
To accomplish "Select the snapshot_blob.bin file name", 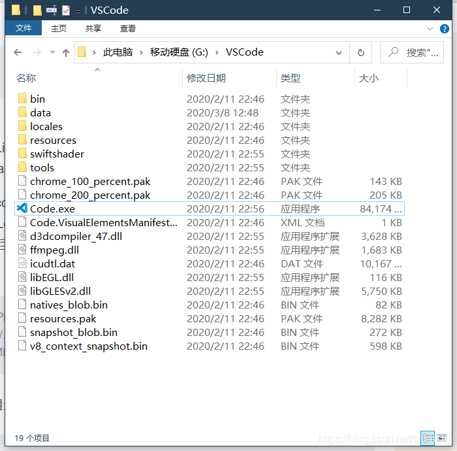I will [74, 332].
